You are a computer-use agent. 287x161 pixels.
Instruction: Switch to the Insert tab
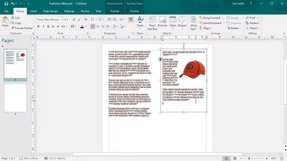point(33,11)
